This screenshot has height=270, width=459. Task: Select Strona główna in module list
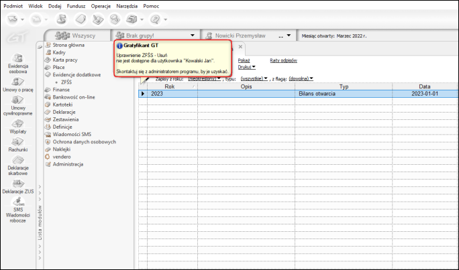[x=68, y=45]
